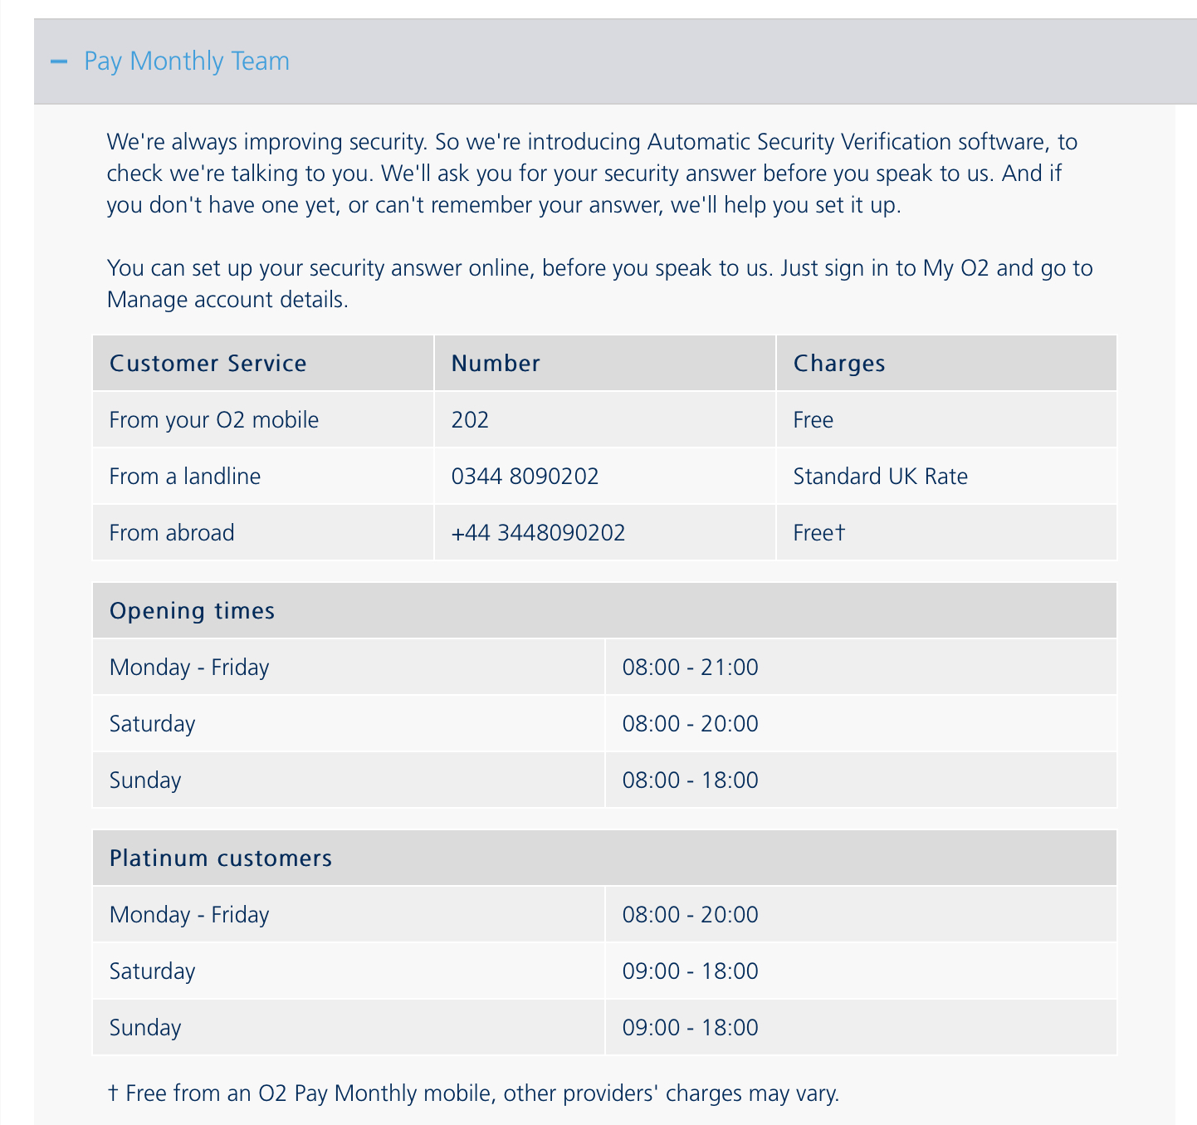Click the Automatic Security Verification paragraph

(591, 174)
